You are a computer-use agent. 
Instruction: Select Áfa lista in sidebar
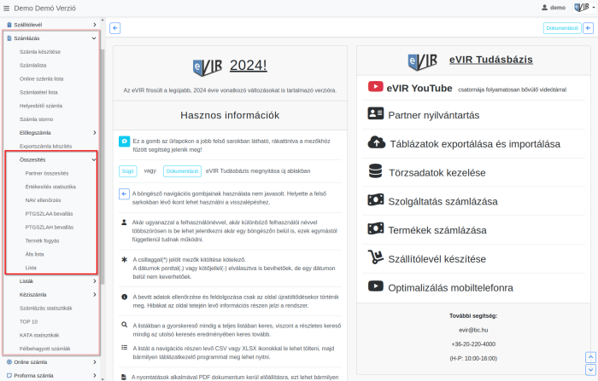point(34,254)
